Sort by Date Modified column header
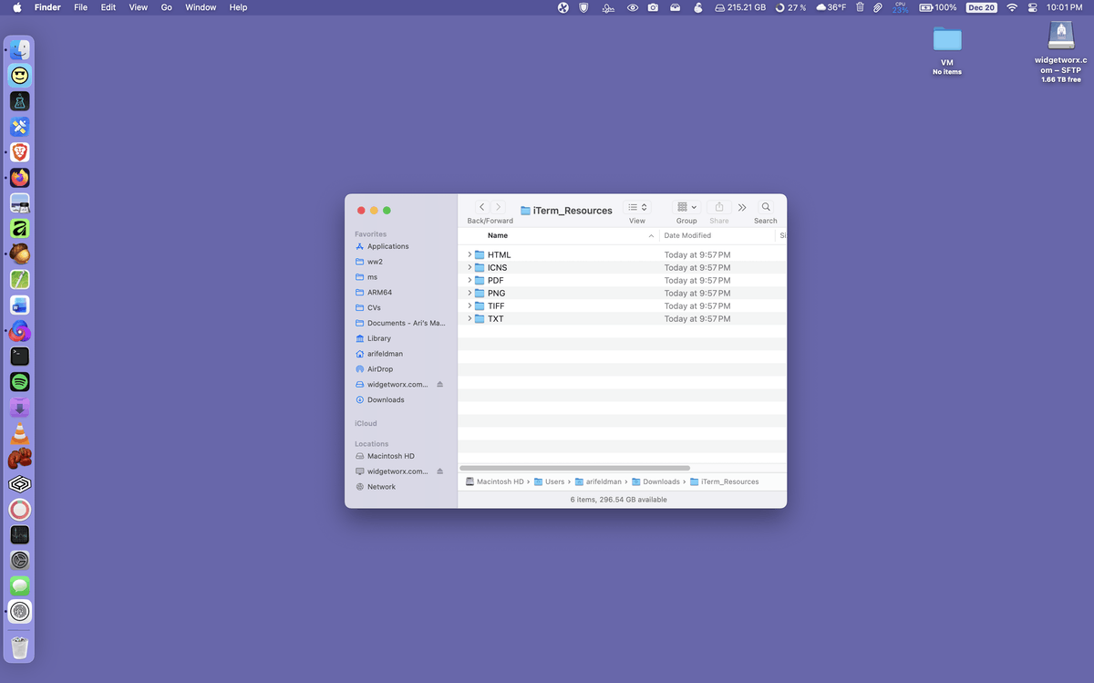Screen dimensions: 1094x683 pos(688,235)
